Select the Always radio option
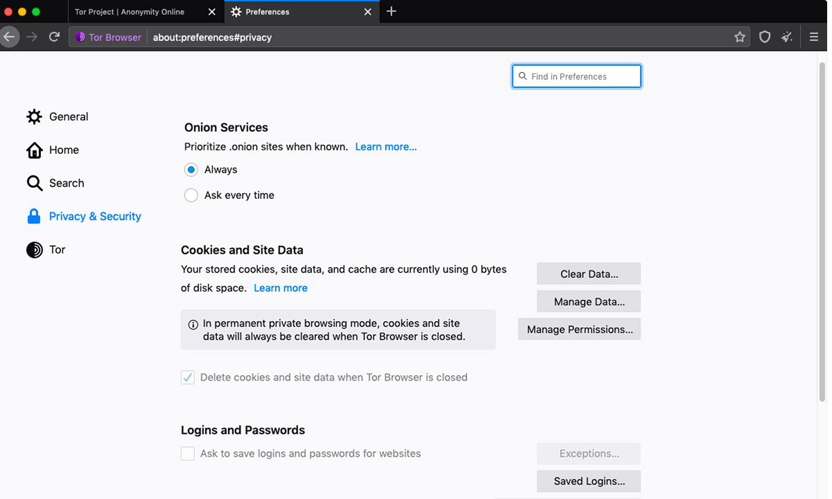Screen dimensions: 832x499 (191, 170)
